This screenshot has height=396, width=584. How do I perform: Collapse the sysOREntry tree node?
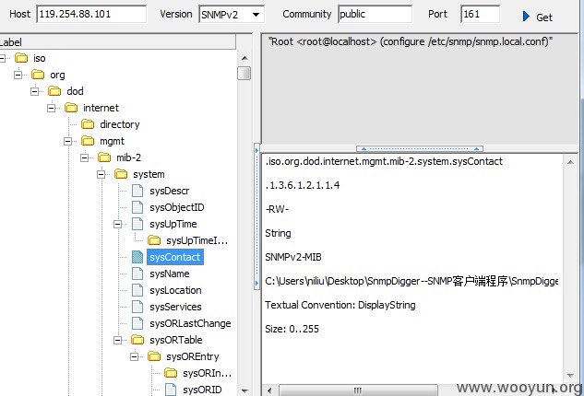click(134, 356)
